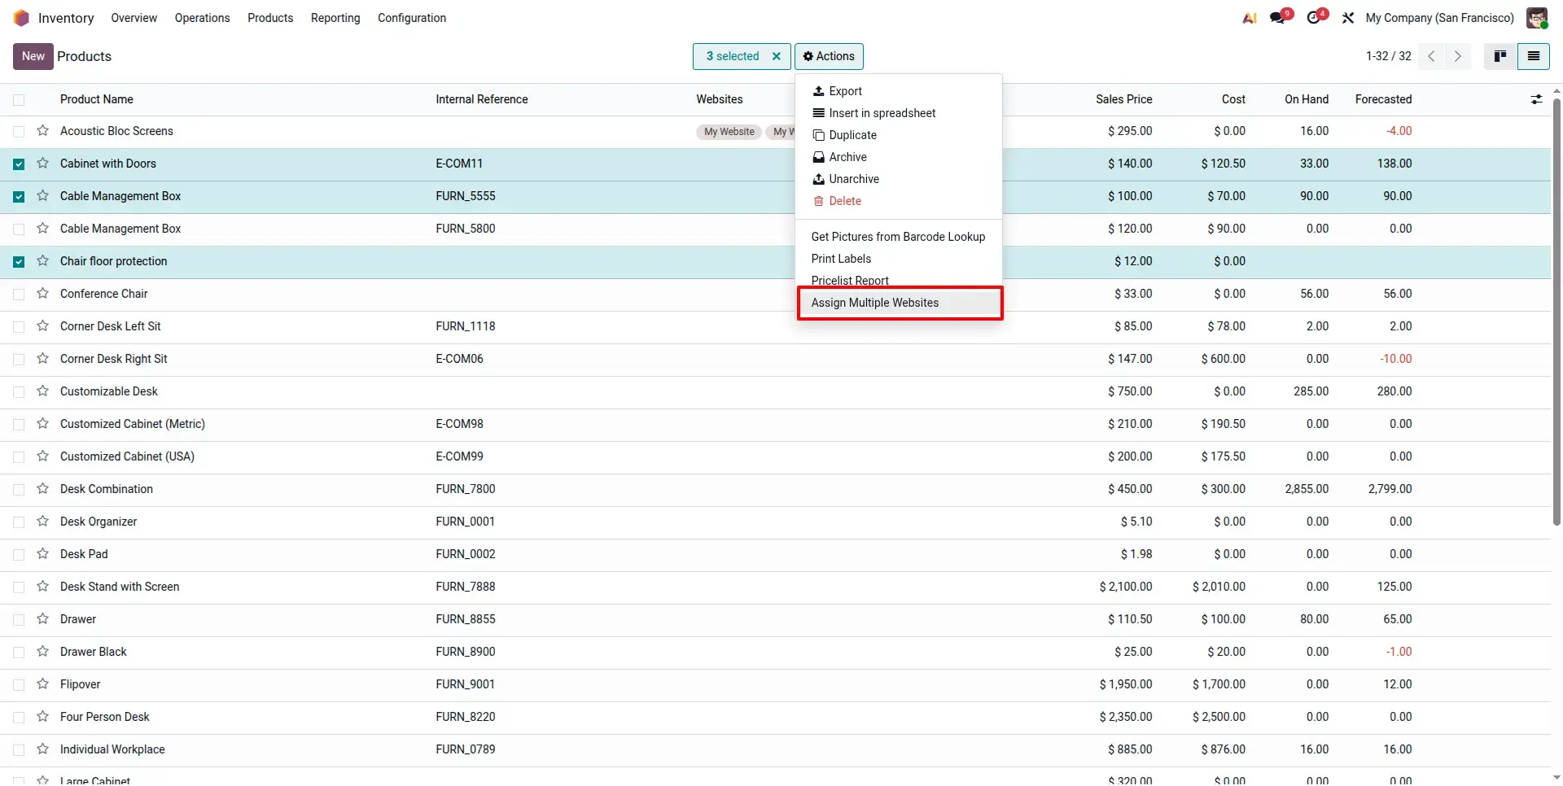Go to the Overview menu
1563x786 pixels.
tap(134, 18)
